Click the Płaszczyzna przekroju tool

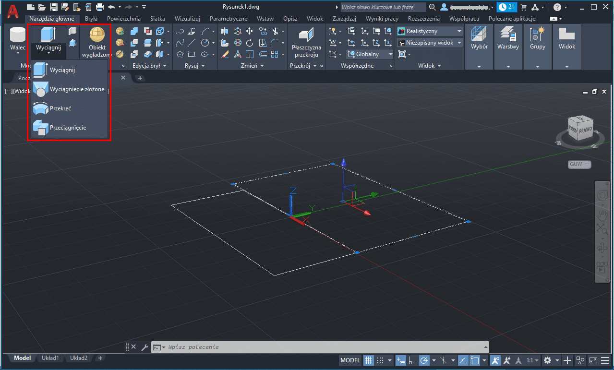pos(306,42)
